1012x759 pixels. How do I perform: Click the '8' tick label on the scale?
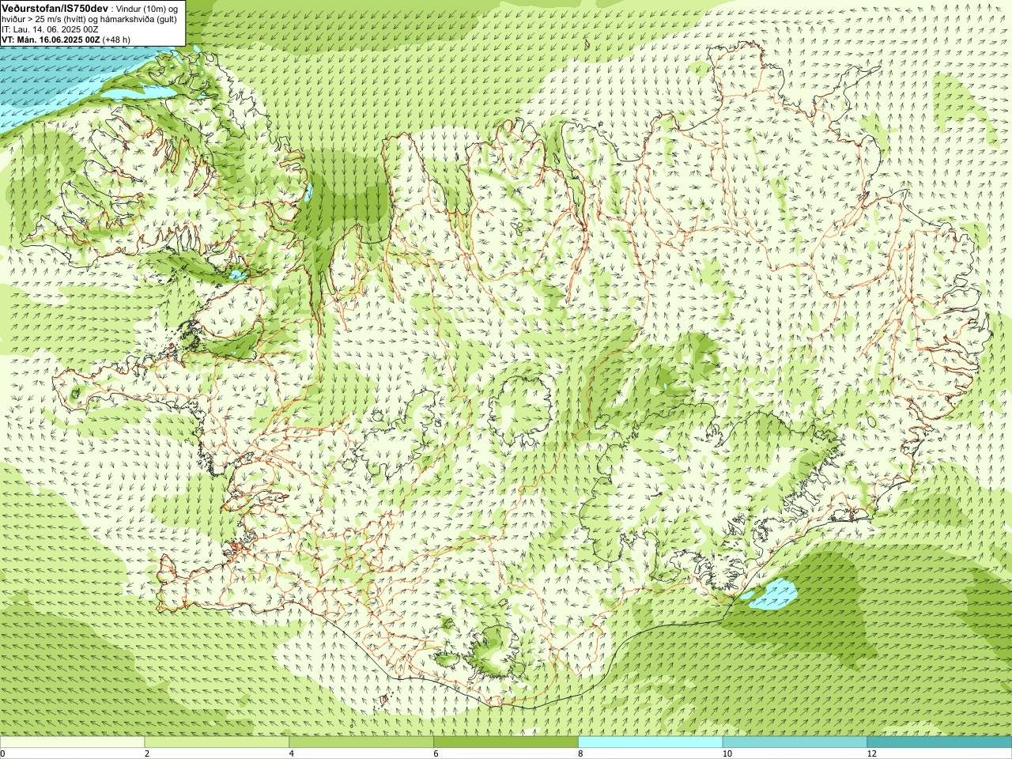(580, 753)
